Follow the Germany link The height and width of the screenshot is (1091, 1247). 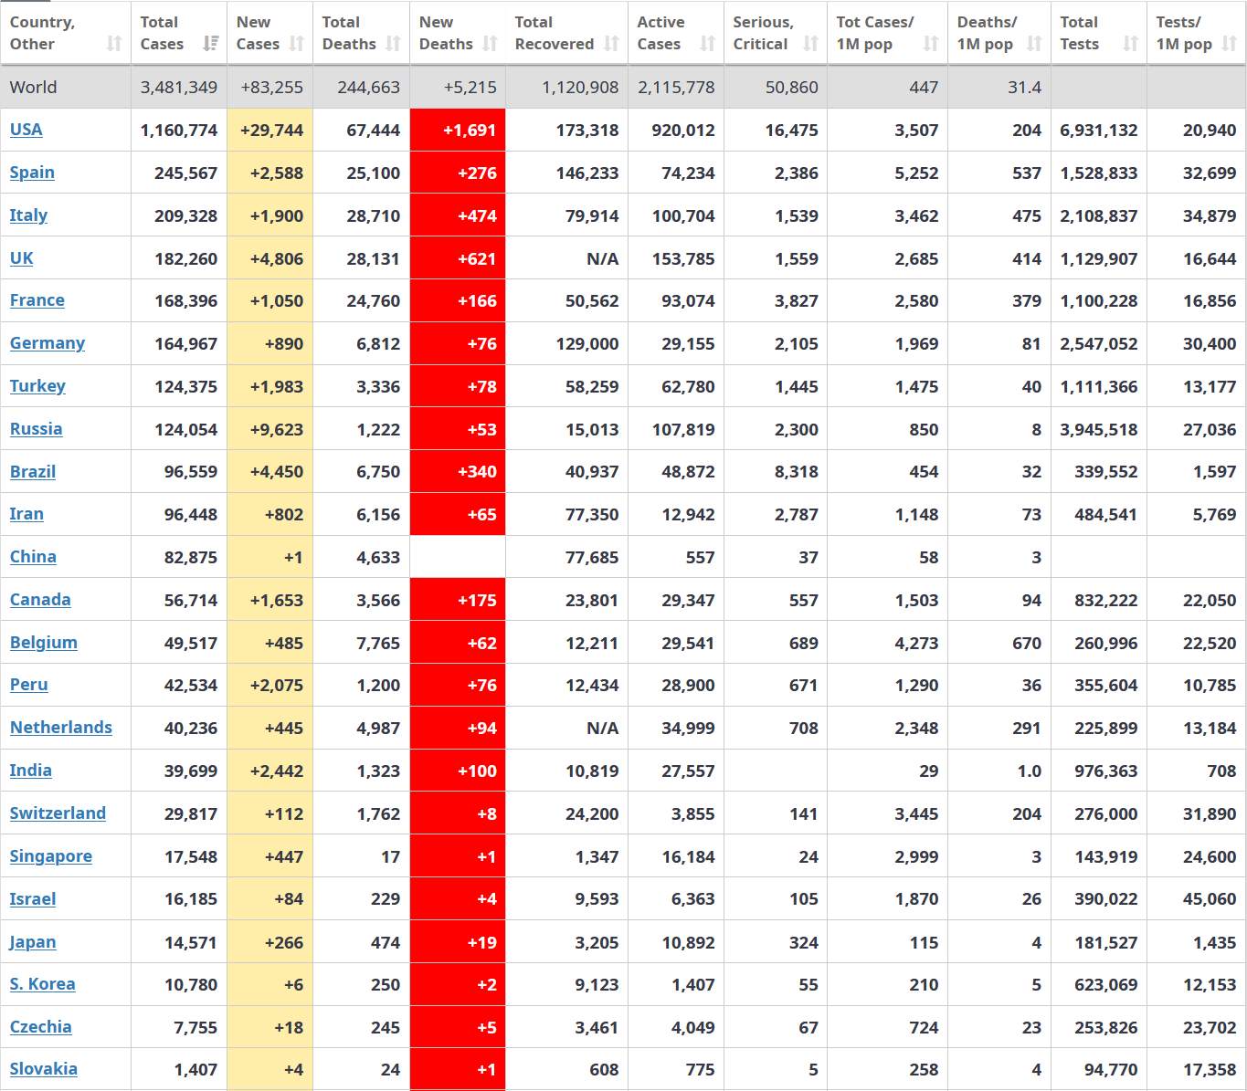coord(48,343)
